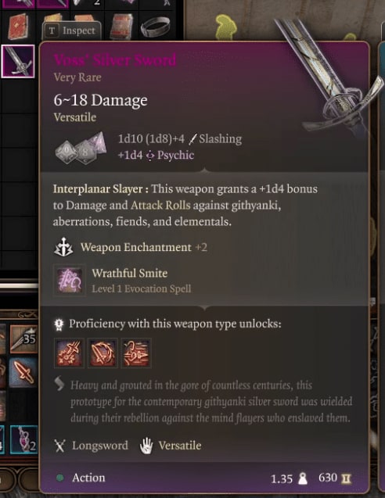Click the T Inspect button
Viewport: 385px width, 498px height.
click(x=72, y=30)
